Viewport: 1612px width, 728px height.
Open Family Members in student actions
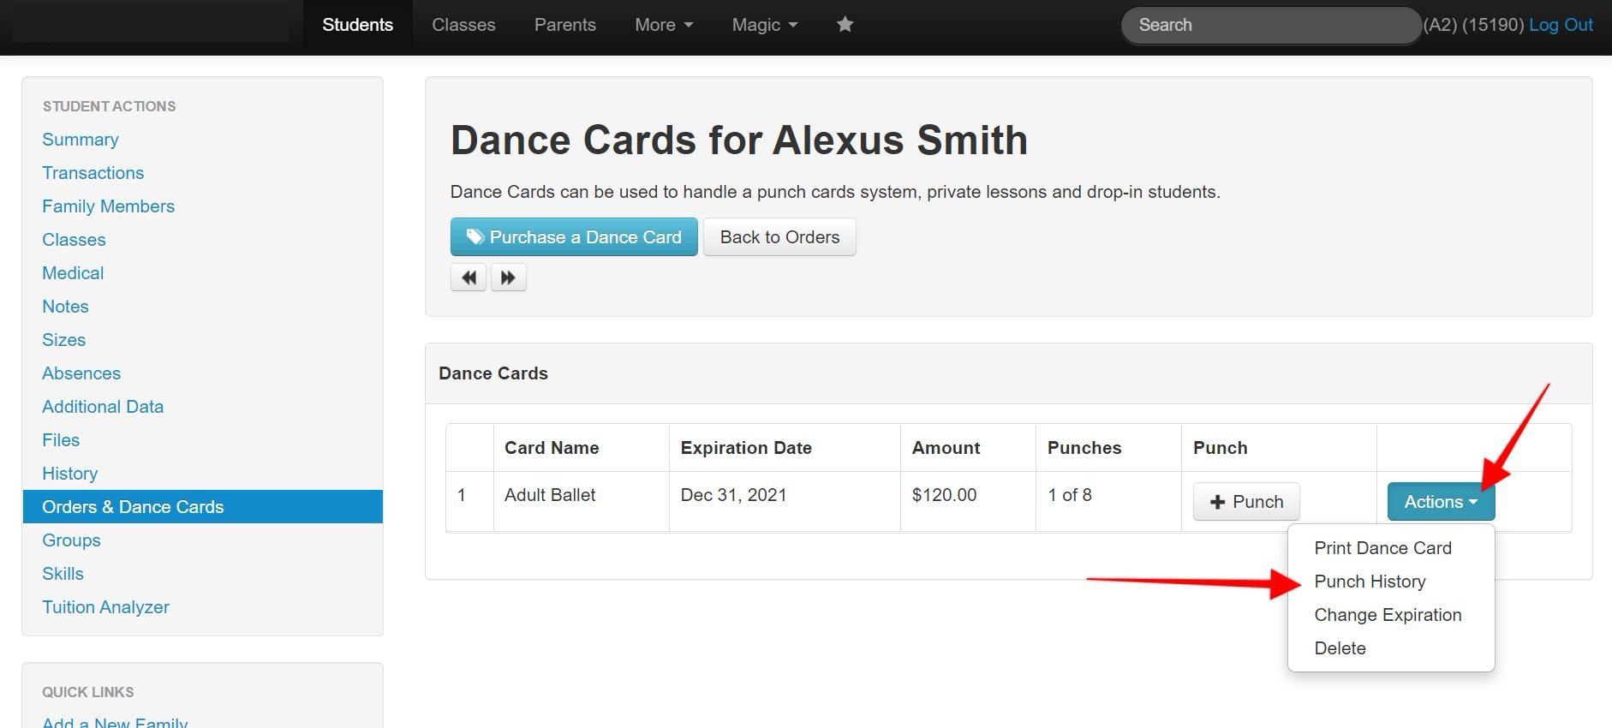(108, 206)
